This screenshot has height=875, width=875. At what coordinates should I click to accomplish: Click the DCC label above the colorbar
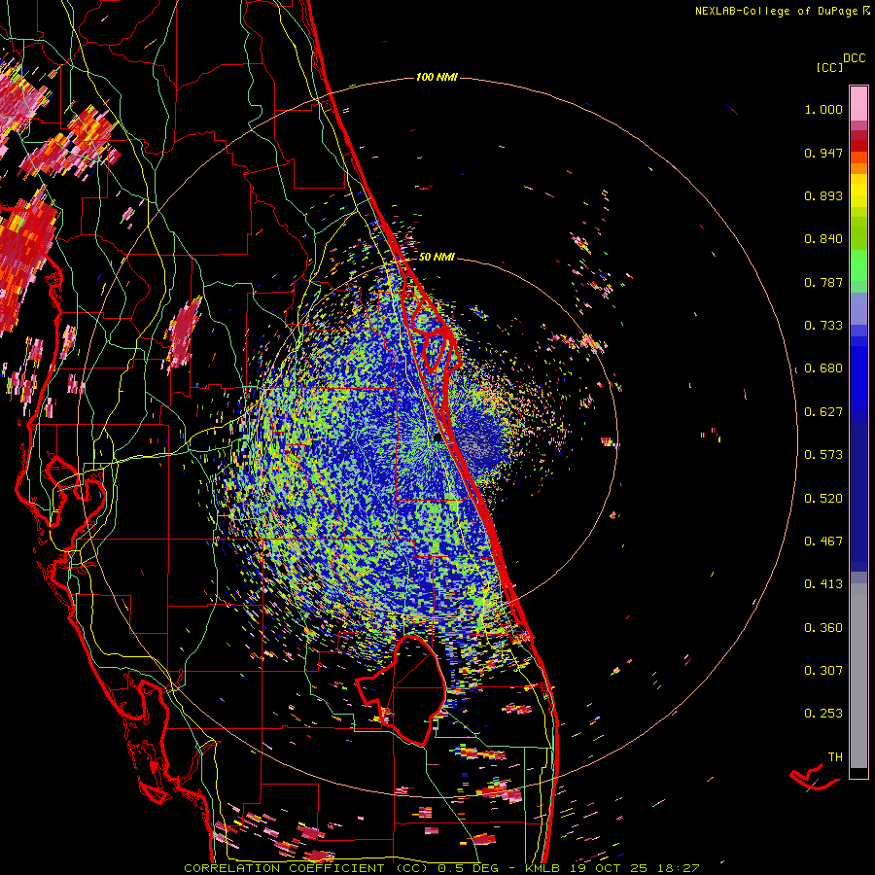point(854,58)
